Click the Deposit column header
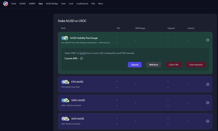 pyautogui.click(x=171, y=28)
